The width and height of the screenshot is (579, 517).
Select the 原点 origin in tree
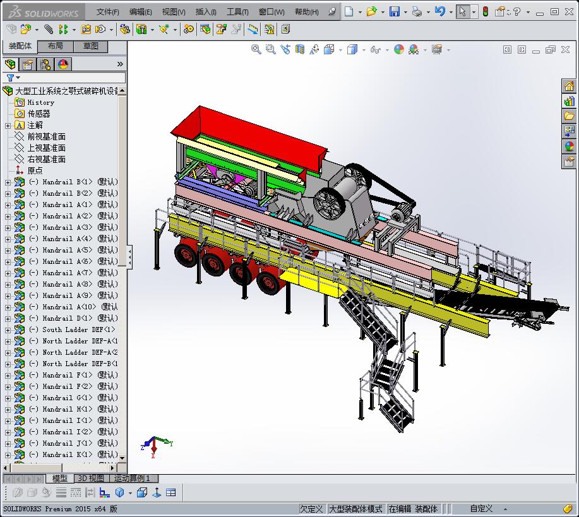(x=35, y=170)
